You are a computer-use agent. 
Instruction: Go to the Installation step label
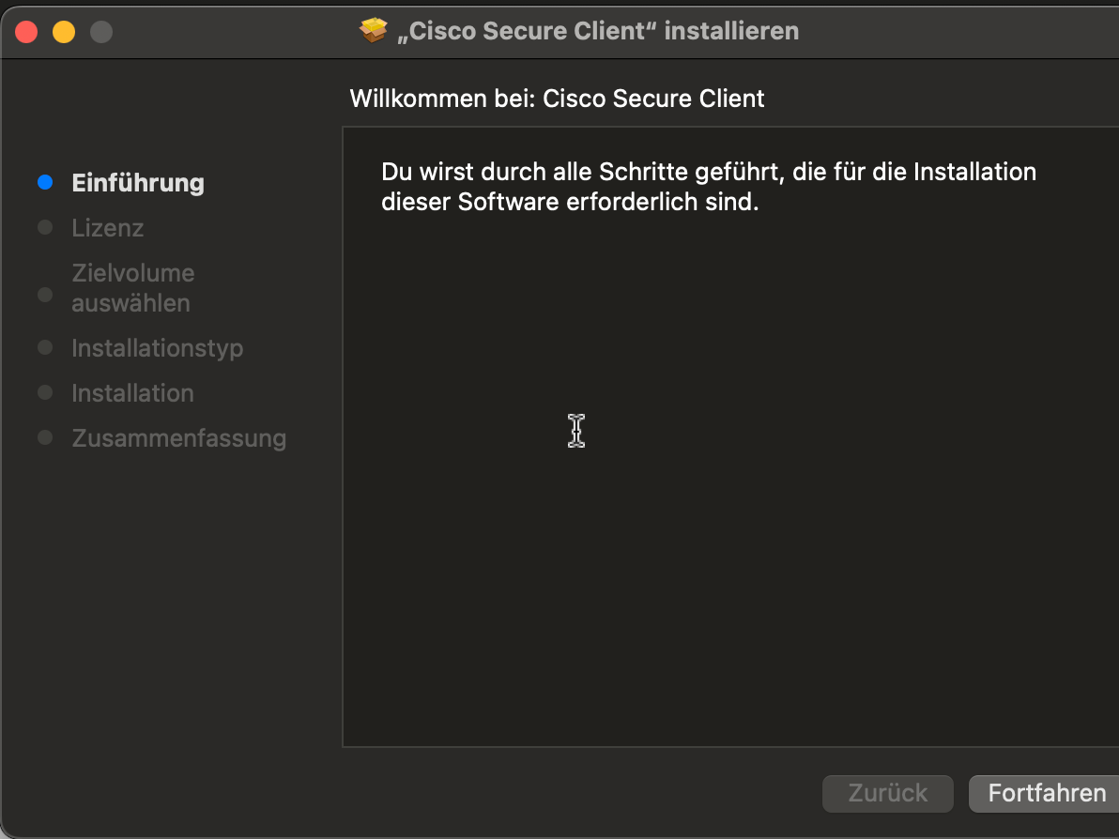coord(133,393)
